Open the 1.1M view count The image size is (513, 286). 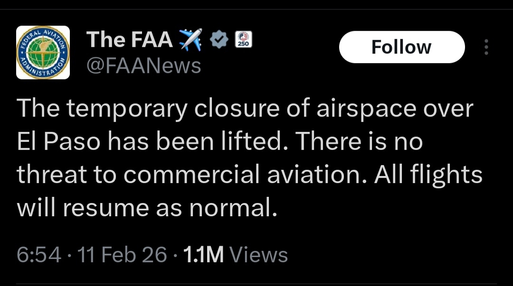pos(203,255)
